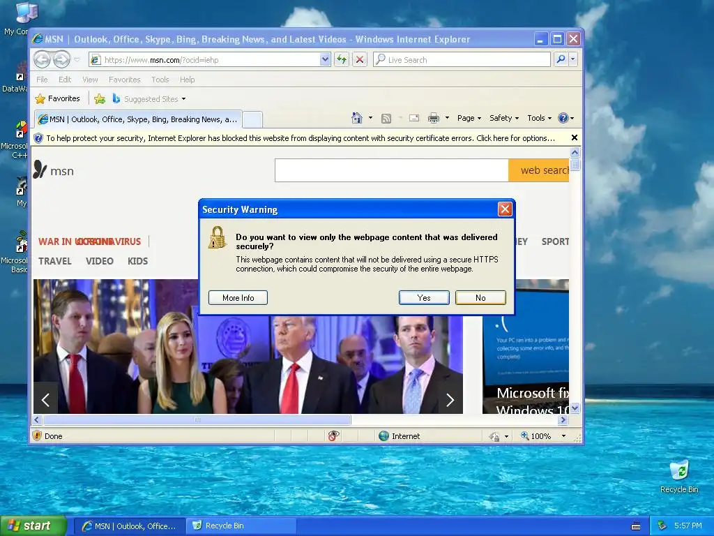Select the MSN browser tab
Image resolution: width=714 pixels, height=536 pixels.
[x=138, y=119]
